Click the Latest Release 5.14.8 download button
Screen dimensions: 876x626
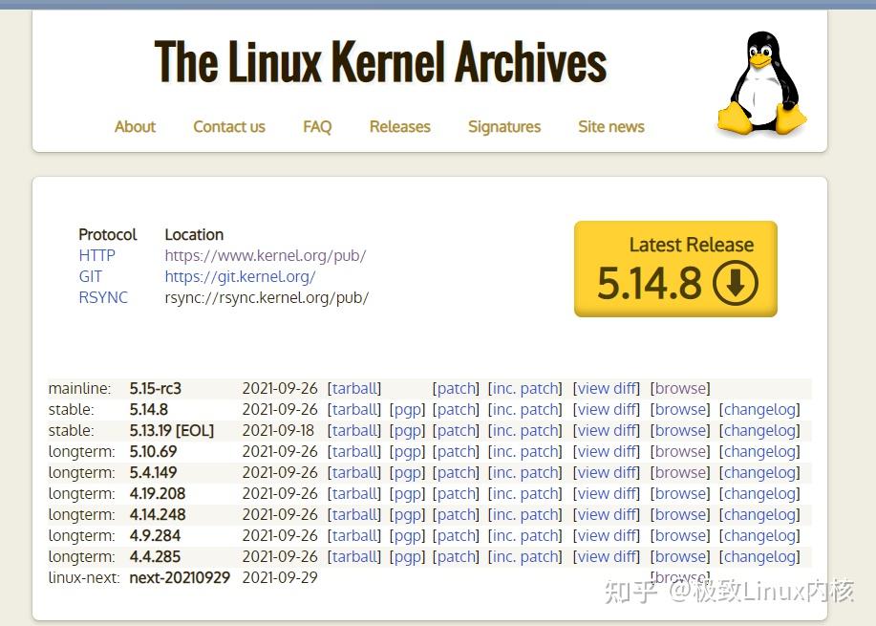[x=675, y=269]
